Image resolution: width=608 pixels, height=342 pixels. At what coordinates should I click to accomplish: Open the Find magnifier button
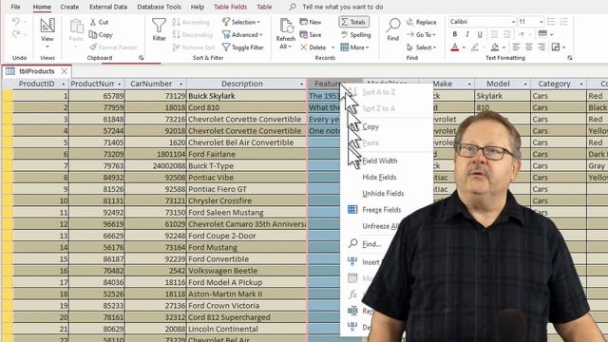click(392, 29)
